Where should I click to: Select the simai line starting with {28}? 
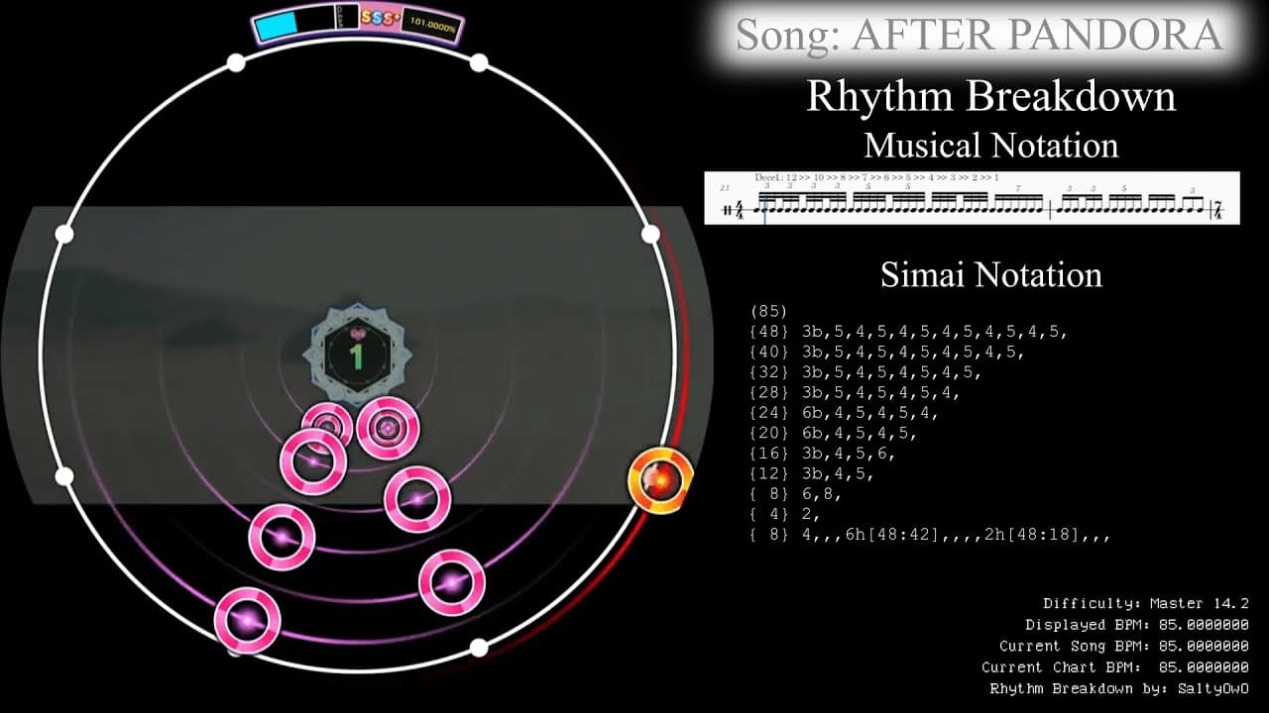pos(855,394)
